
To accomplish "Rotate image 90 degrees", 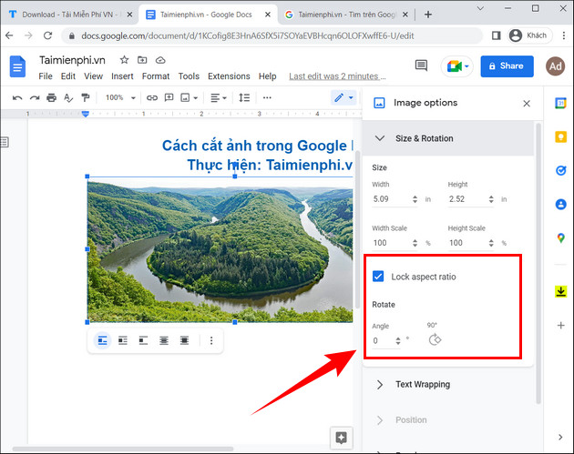I will click(435, 339).
